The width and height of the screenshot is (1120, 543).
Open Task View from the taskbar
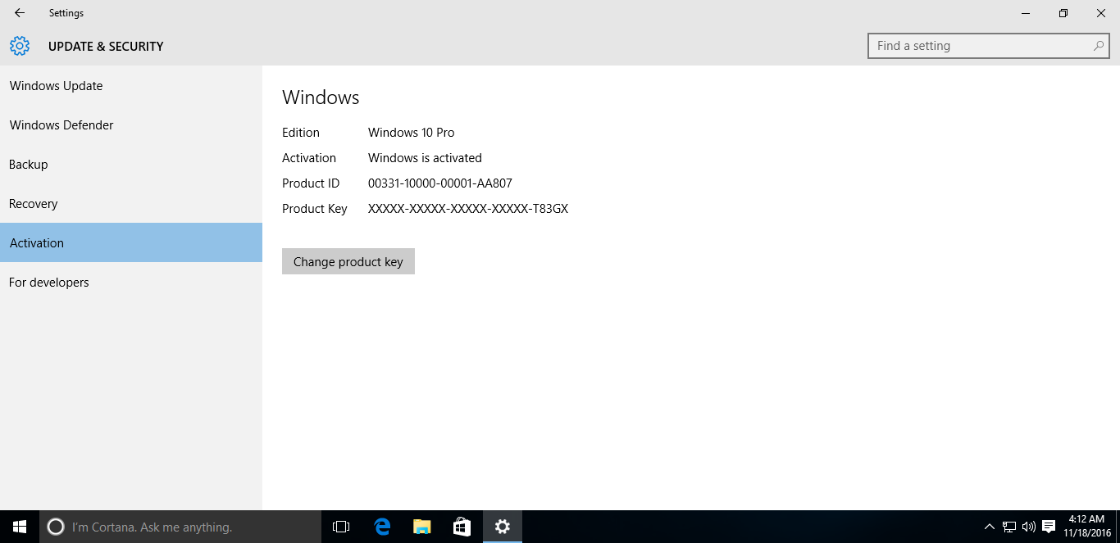tap(341, 527)
